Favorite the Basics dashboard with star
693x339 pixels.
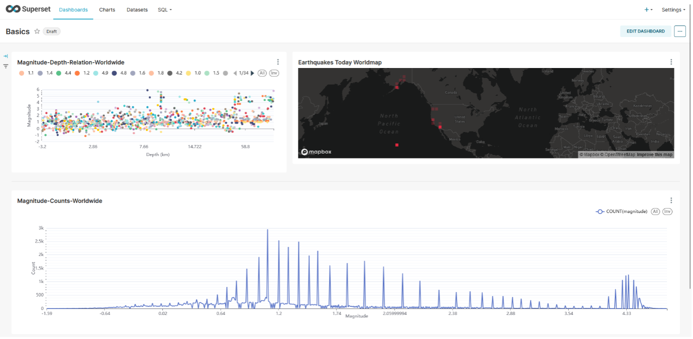(x=37, y=31)
